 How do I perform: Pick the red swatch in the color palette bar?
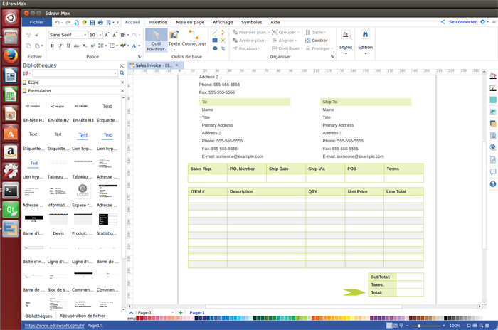(x=139, y=318)
